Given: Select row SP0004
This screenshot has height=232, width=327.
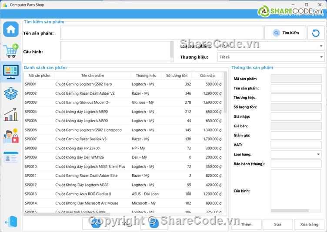Looking at the screenshot, I should pos(123,112).
